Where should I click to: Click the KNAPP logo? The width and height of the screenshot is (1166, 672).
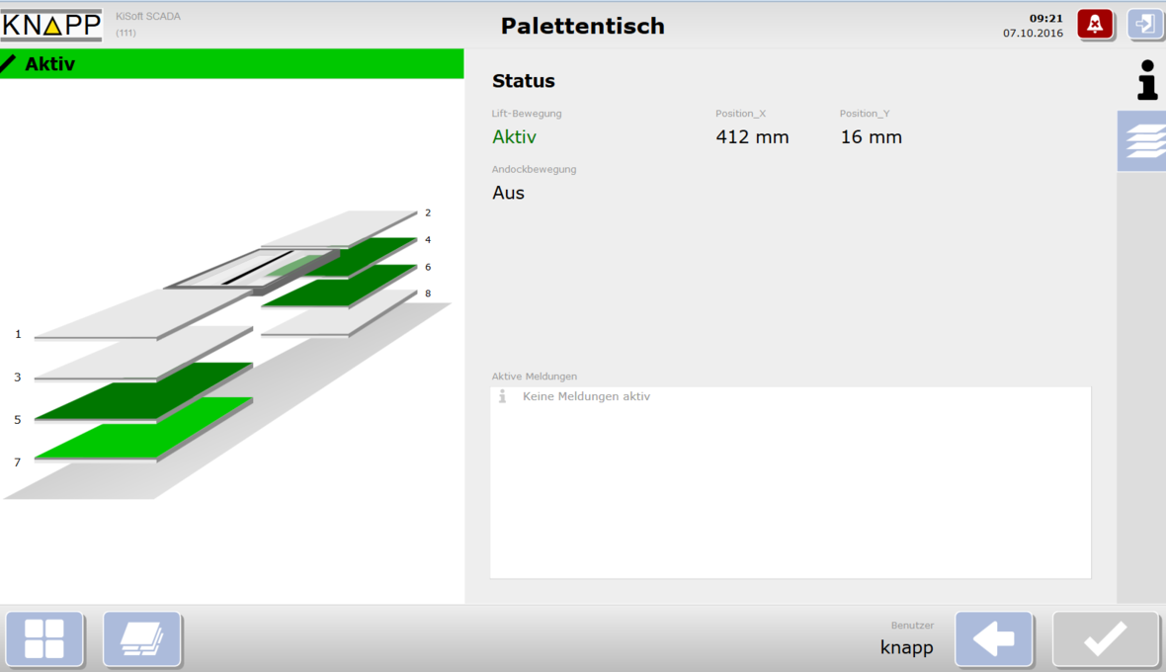point(51,25)
